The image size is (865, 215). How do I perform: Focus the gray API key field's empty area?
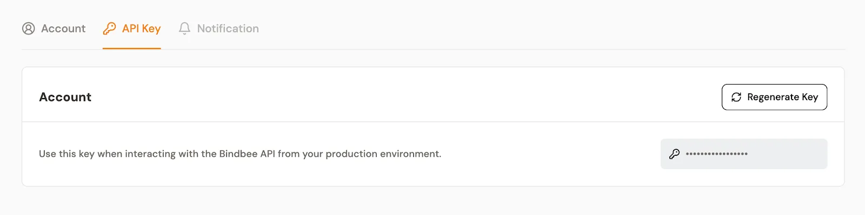coord(787,154)
